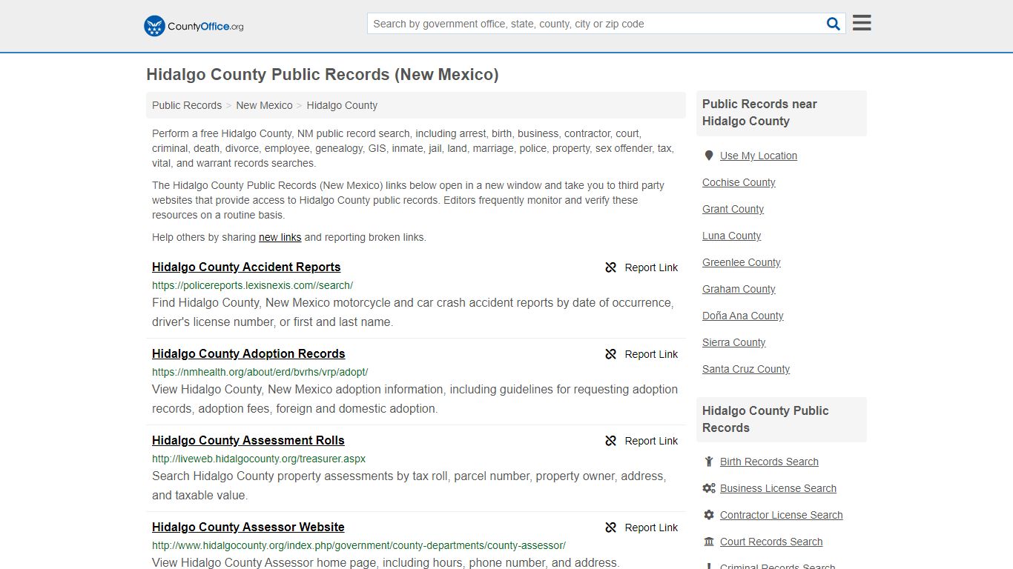
Task: Open Grant County records
Action: (x=733, y=209)
